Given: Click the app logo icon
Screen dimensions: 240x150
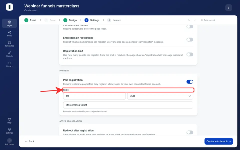Looking at the screenshot, I should tap(9, 7).
